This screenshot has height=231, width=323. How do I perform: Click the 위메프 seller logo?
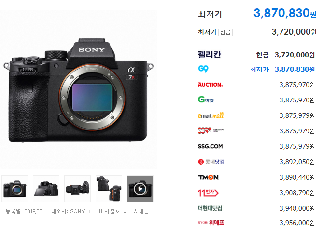coord(211,223)
